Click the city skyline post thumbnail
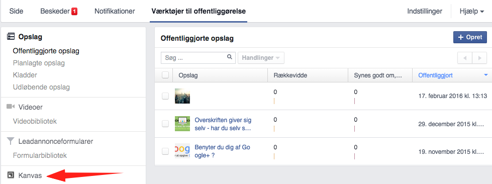Screen dimensions: 492x184 click(x=182, y=96)
